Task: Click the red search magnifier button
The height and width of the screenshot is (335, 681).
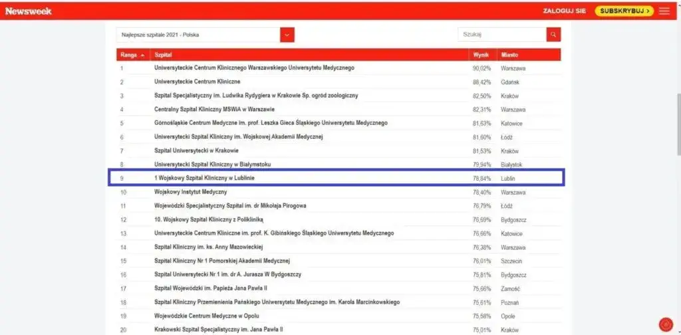Action: 553,35
